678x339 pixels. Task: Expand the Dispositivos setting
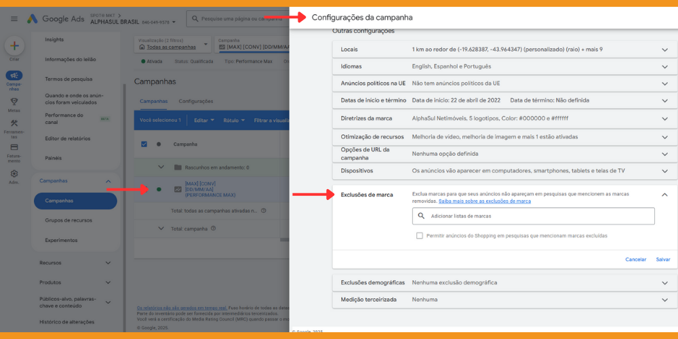[664, 171]
